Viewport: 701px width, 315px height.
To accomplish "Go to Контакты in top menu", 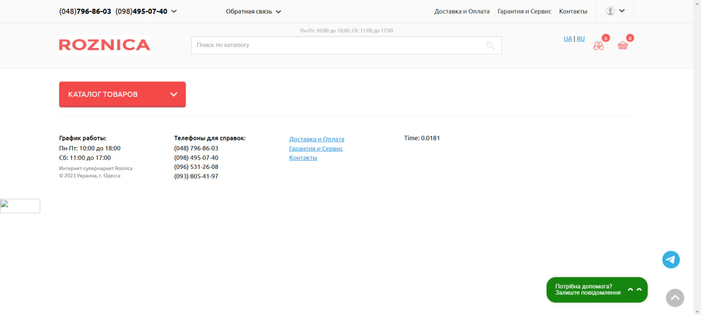I will tap(573, 11).
